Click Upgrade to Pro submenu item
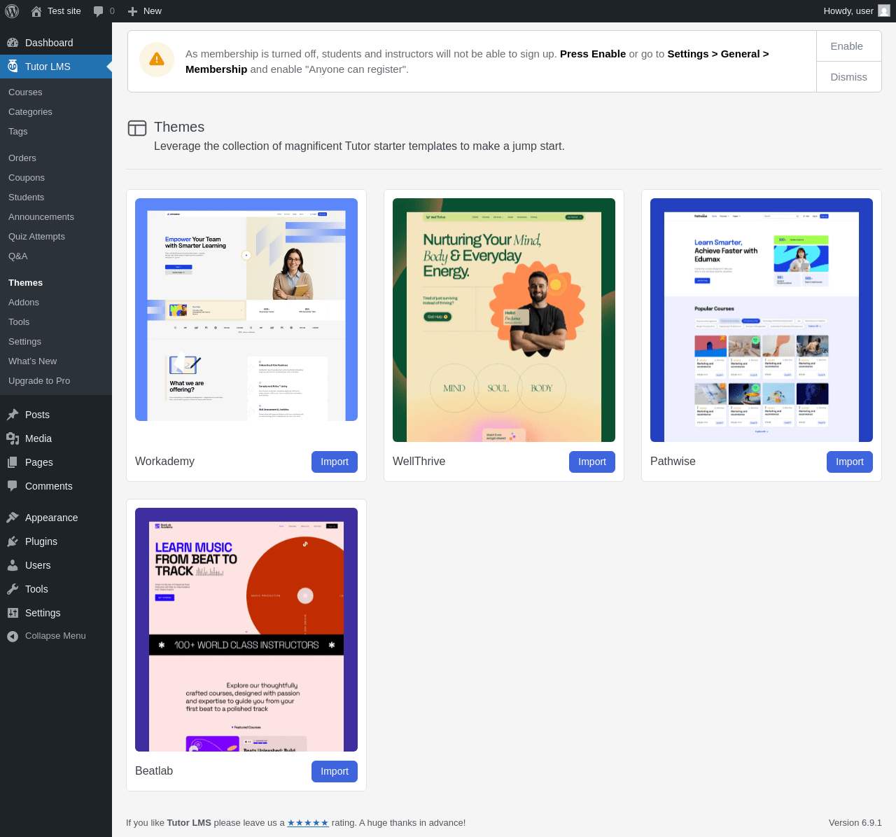The image size is (896, 837). pos(39,381)
